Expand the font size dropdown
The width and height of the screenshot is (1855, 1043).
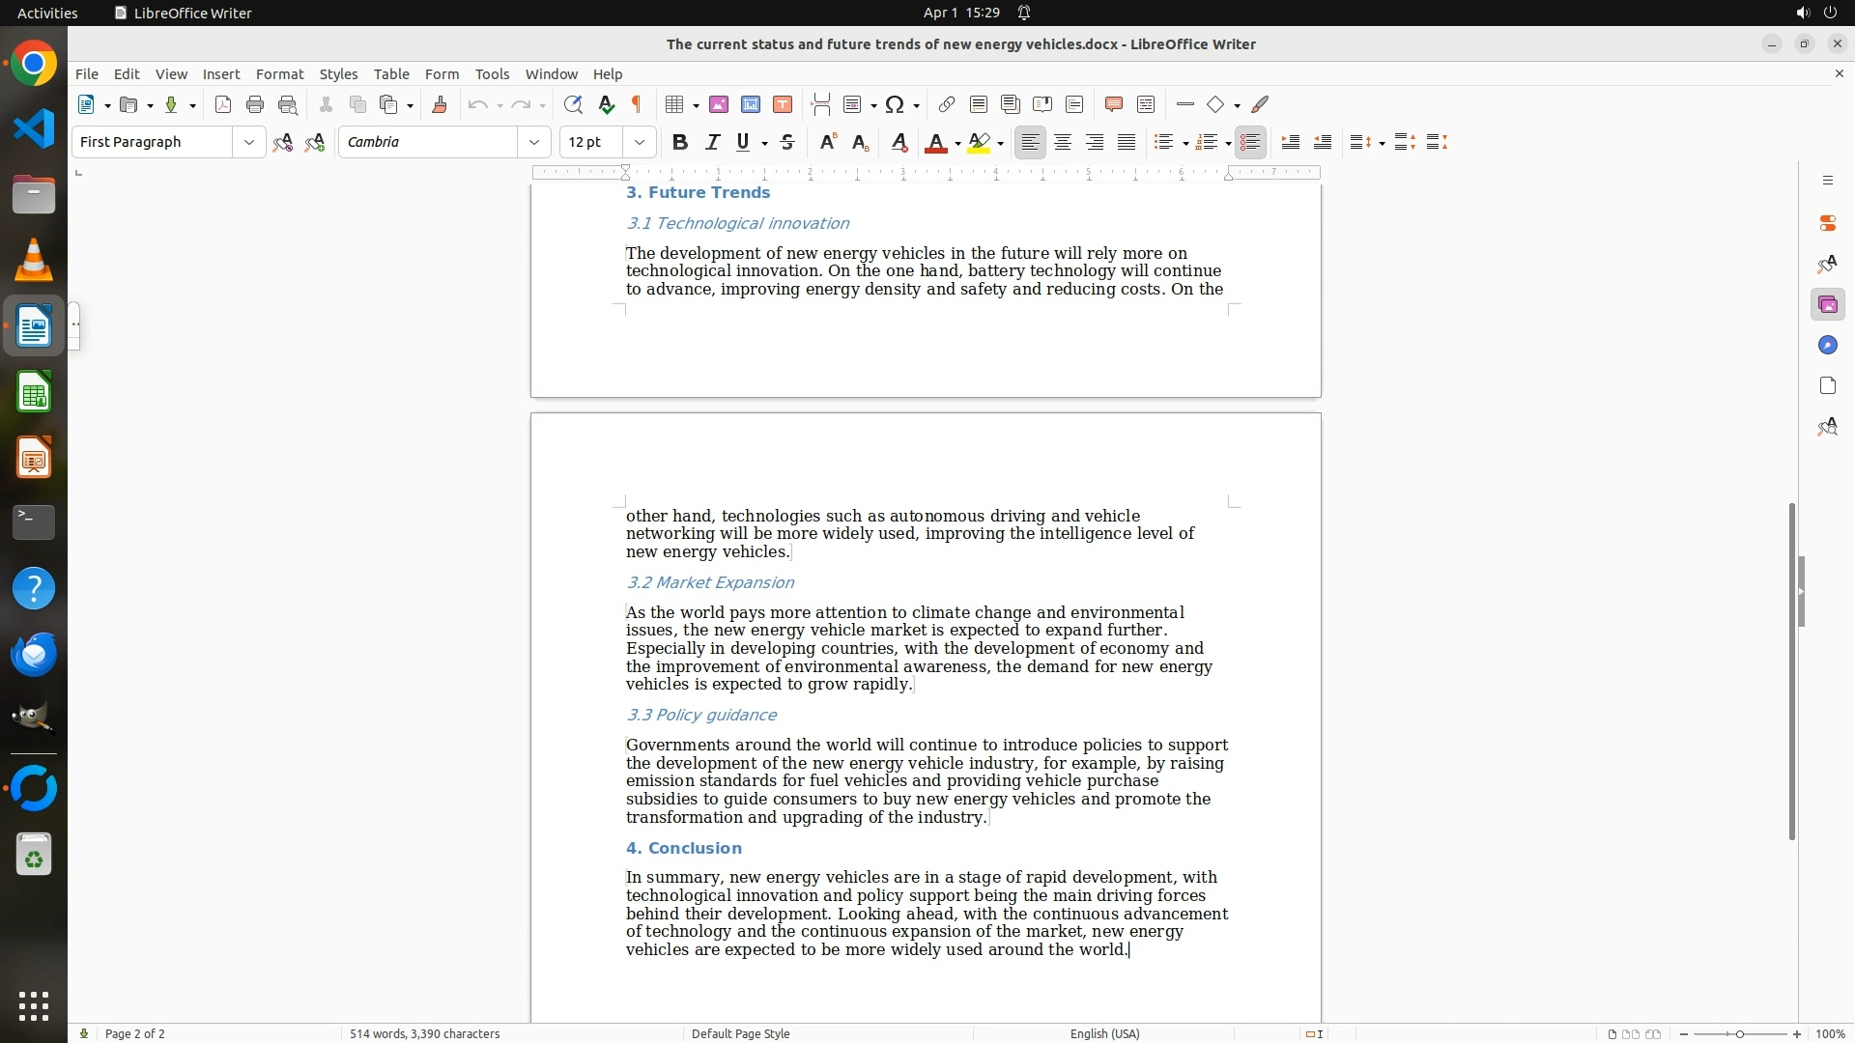(640, 142)
